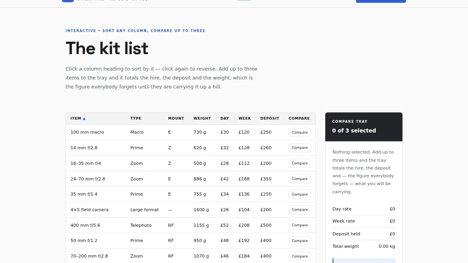This screenshot has width=468, height=263.
Task: Click the '£52' day rate cell
Action: coord(225,225)
